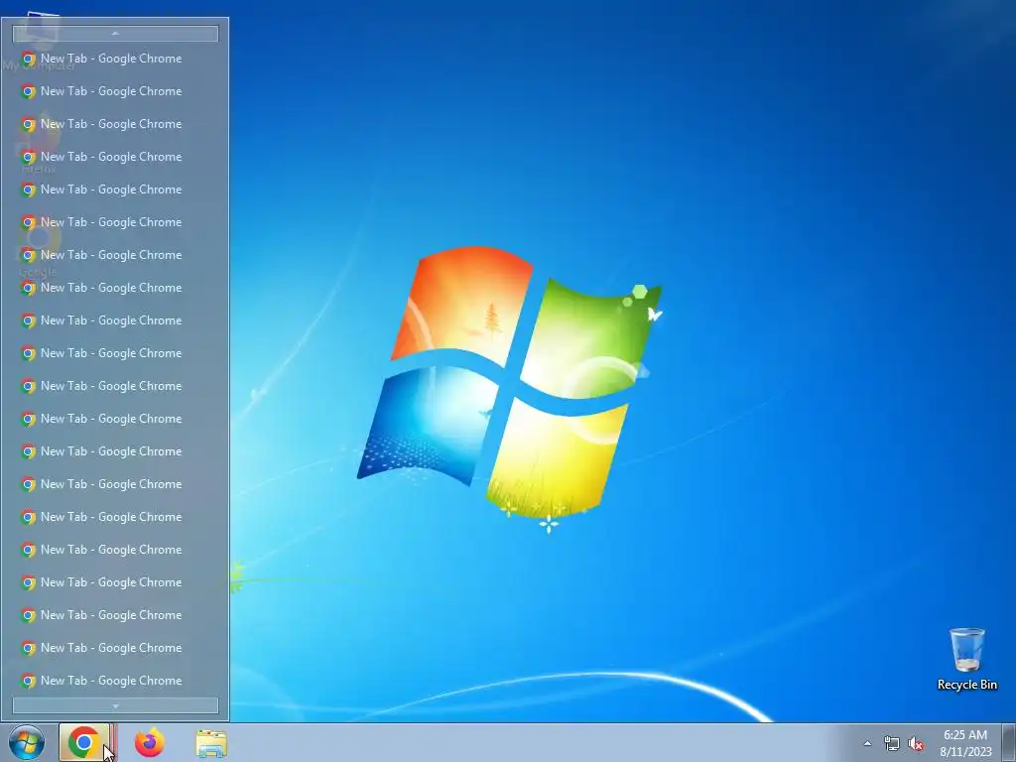Screen dimensions: 1016x762
Task: Open the network status tray icon
Action: pos(892,743)
